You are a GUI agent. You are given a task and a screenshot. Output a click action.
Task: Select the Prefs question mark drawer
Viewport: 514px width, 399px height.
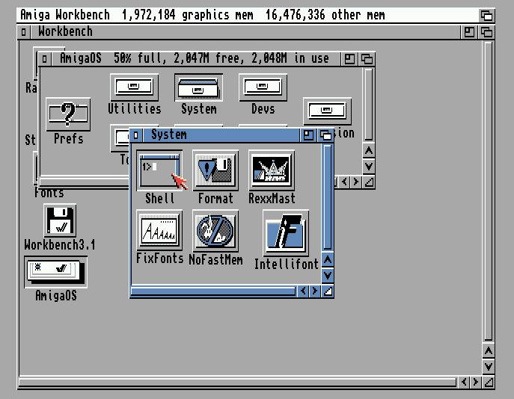pyautogui.click(x=68, y=114)
